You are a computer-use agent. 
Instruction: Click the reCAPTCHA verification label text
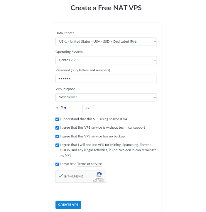(x=74, y=176)
